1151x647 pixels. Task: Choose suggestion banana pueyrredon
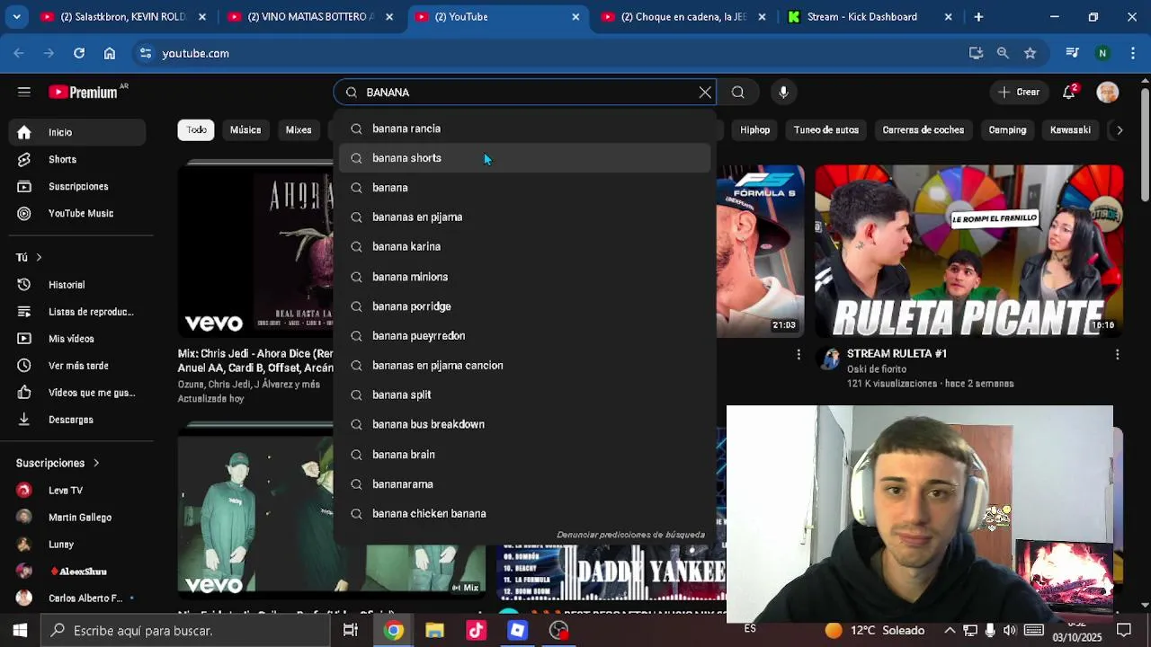click(x=524, y=336)
